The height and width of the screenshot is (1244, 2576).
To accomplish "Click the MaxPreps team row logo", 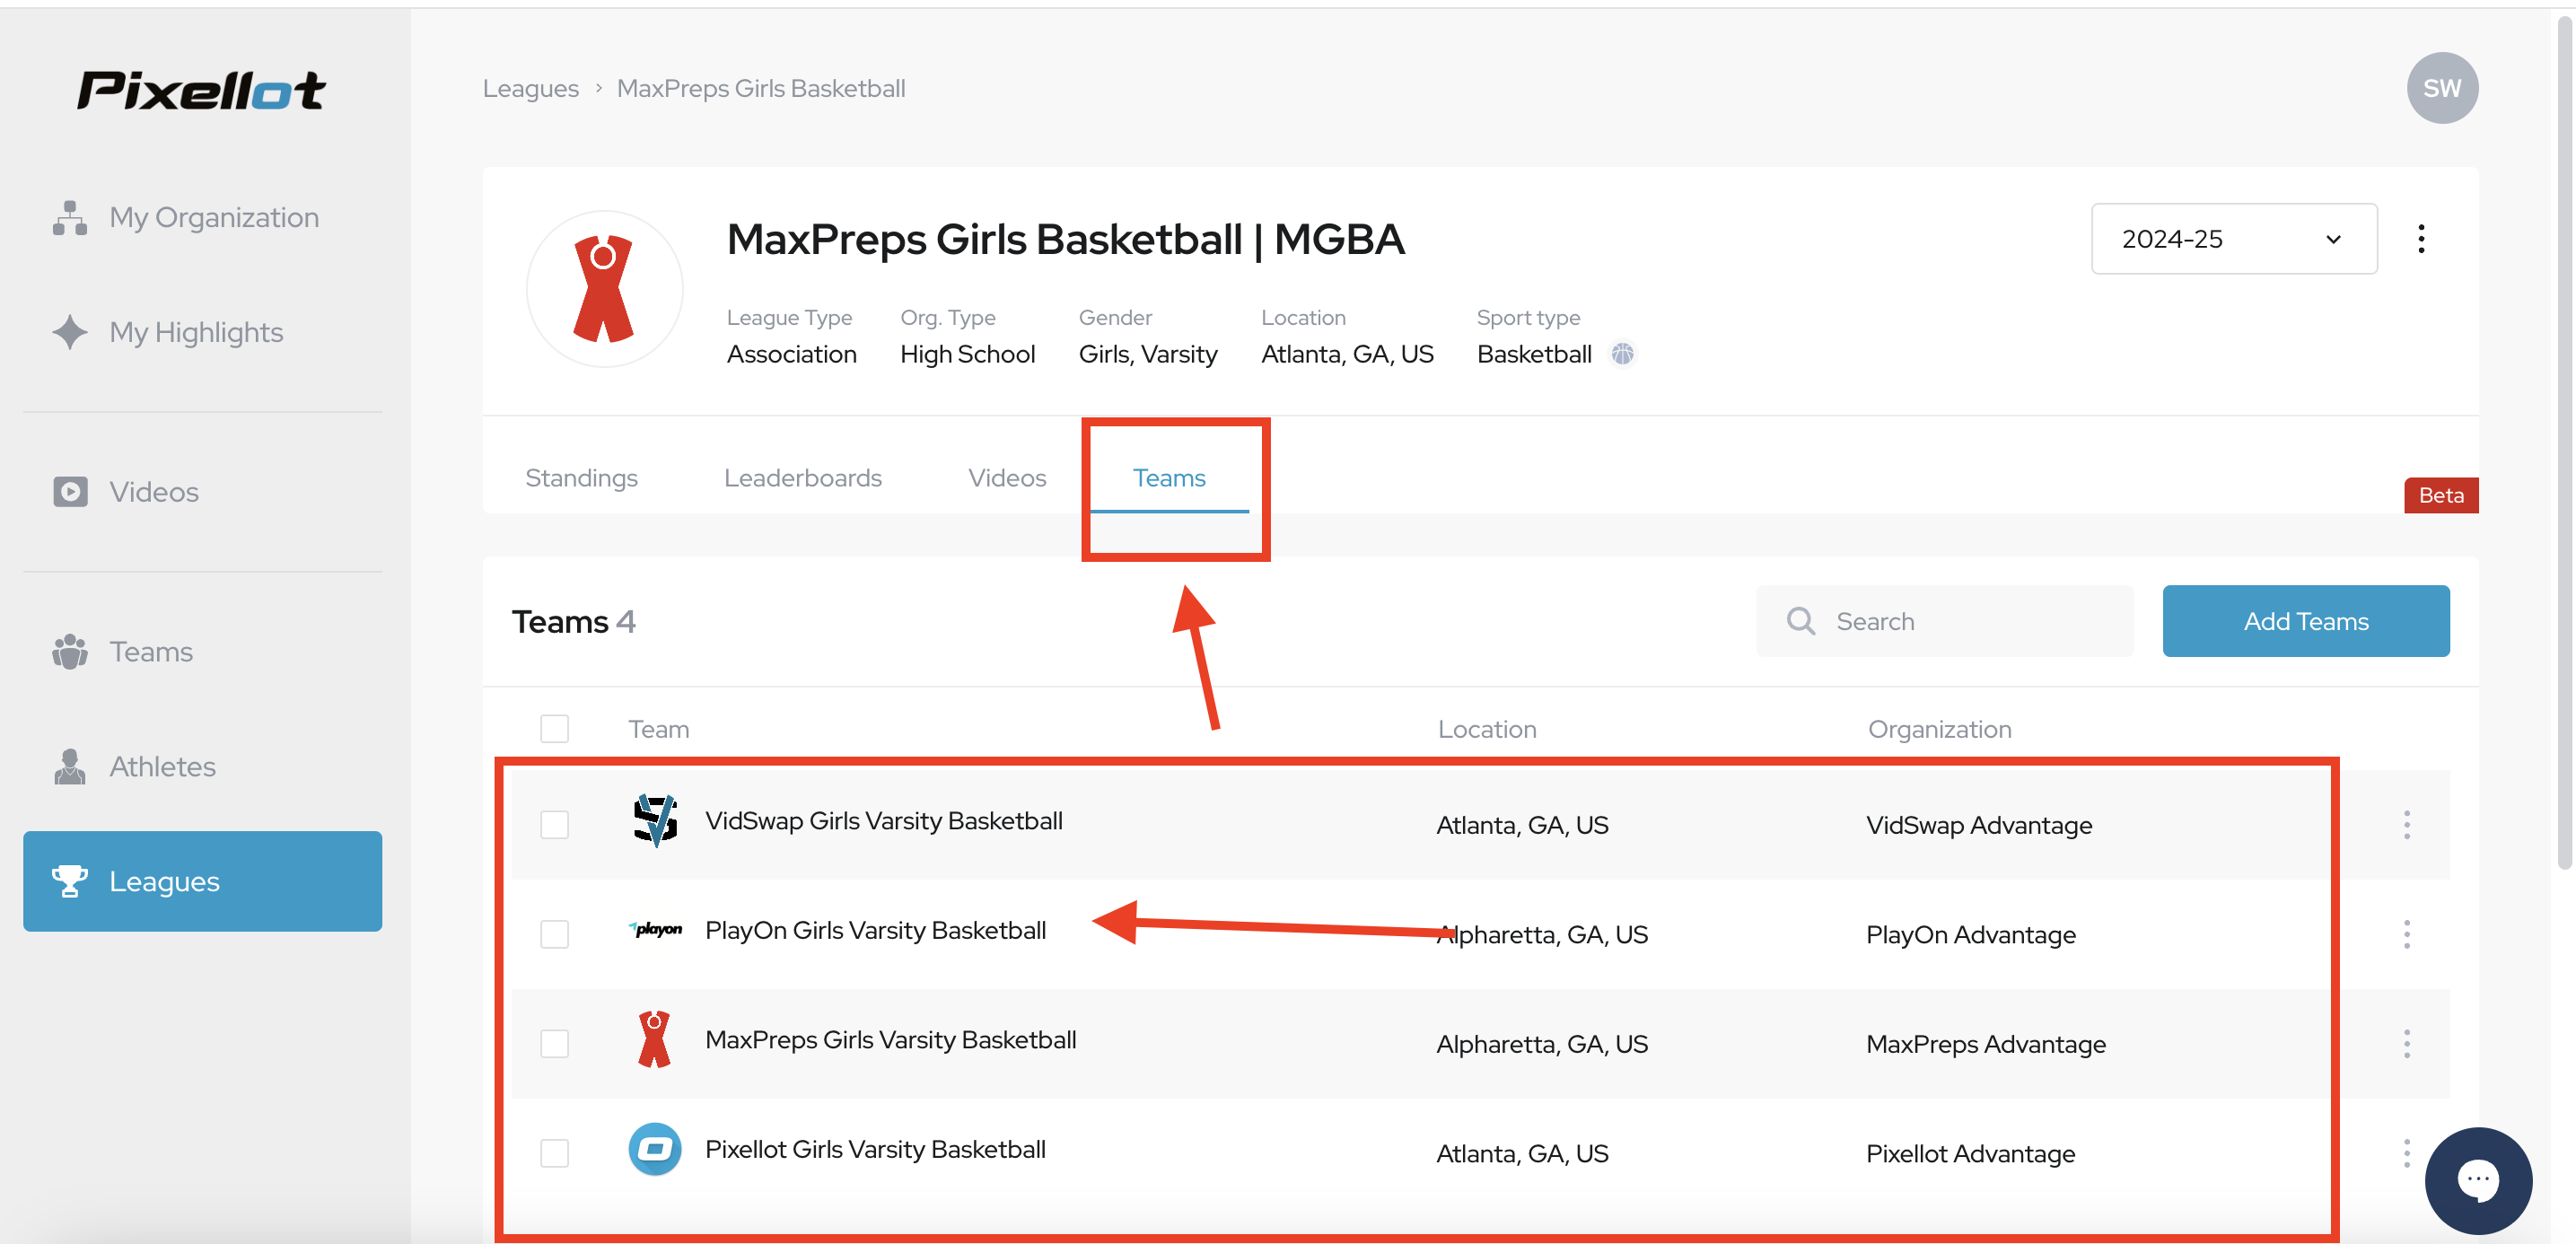I will click(x=654, y=1040).
